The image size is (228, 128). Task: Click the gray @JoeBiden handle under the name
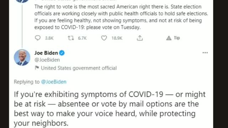pyautogui.click(x=47, y=60)
